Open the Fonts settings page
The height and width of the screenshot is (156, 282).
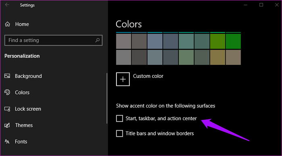pos(21,141)
